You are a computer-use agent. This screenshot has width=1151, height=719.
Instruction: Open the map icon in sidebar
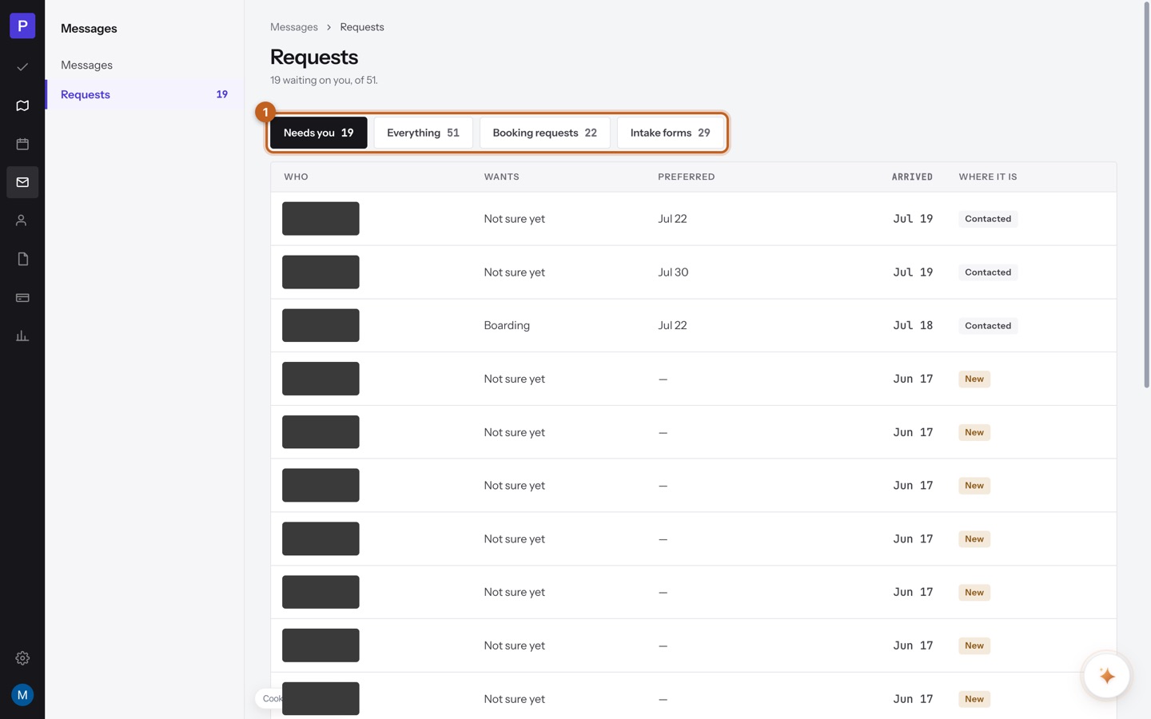point(22,105)
